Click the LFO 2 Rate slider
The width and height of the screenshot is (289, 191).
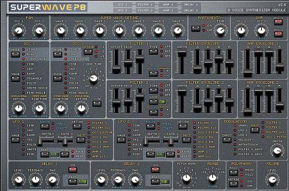[x=171, y=141]
